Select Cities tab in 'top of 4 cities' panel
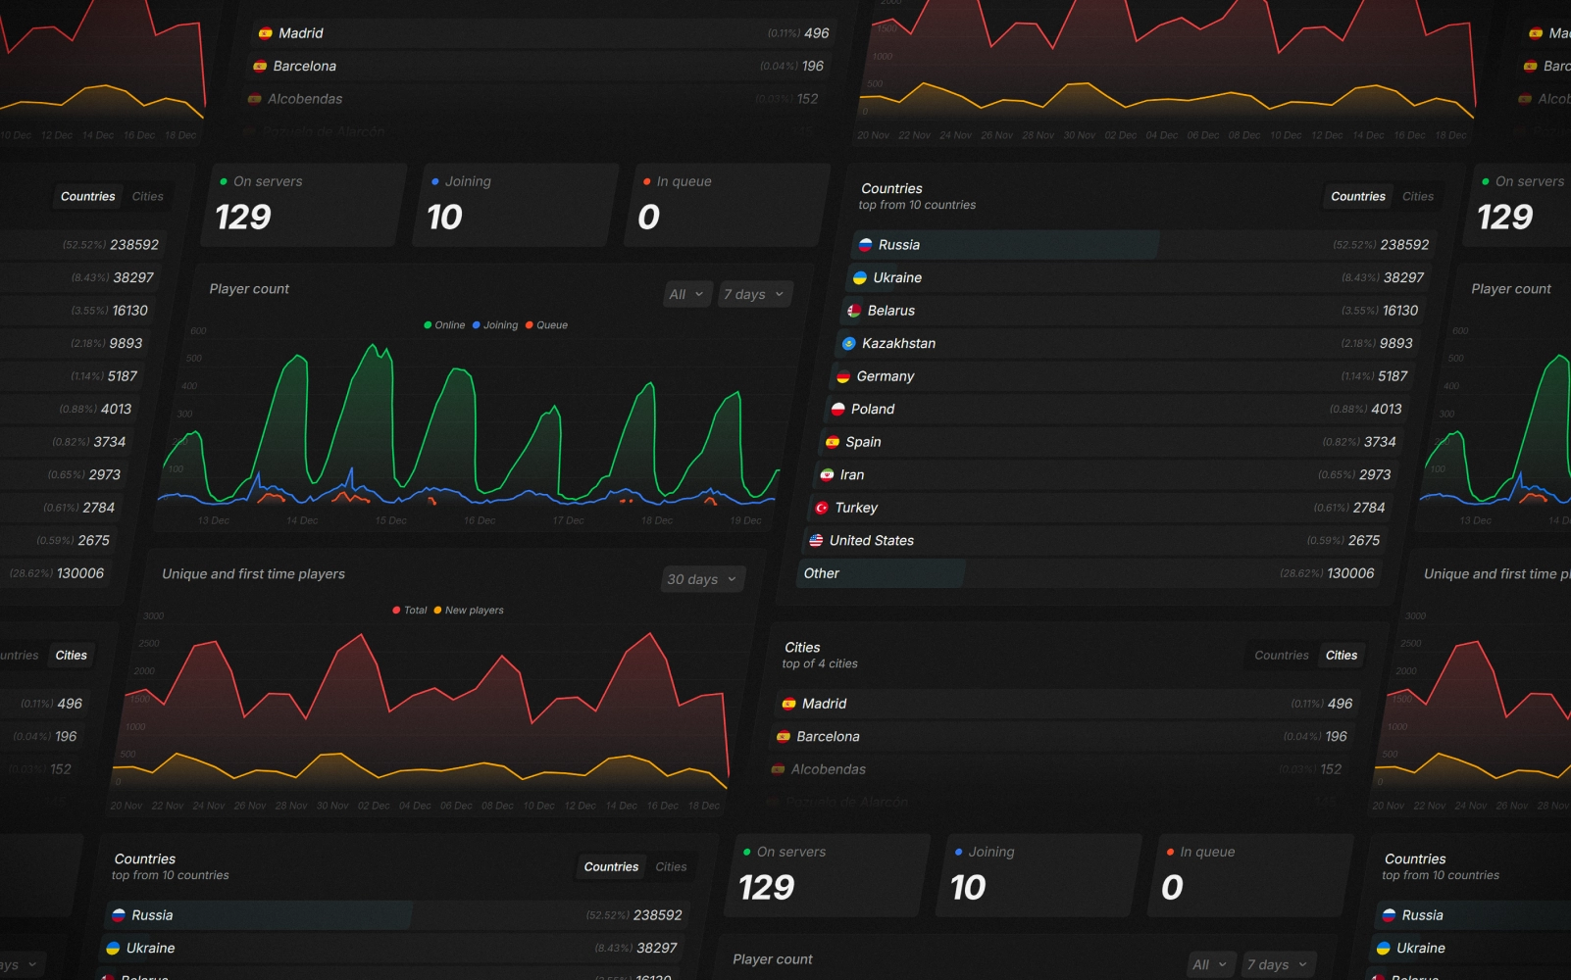1571x980 pixels. pos(1342,656)
